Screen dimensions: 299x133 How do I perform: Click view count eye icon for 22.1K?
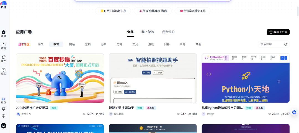click(x=270, y=114)
